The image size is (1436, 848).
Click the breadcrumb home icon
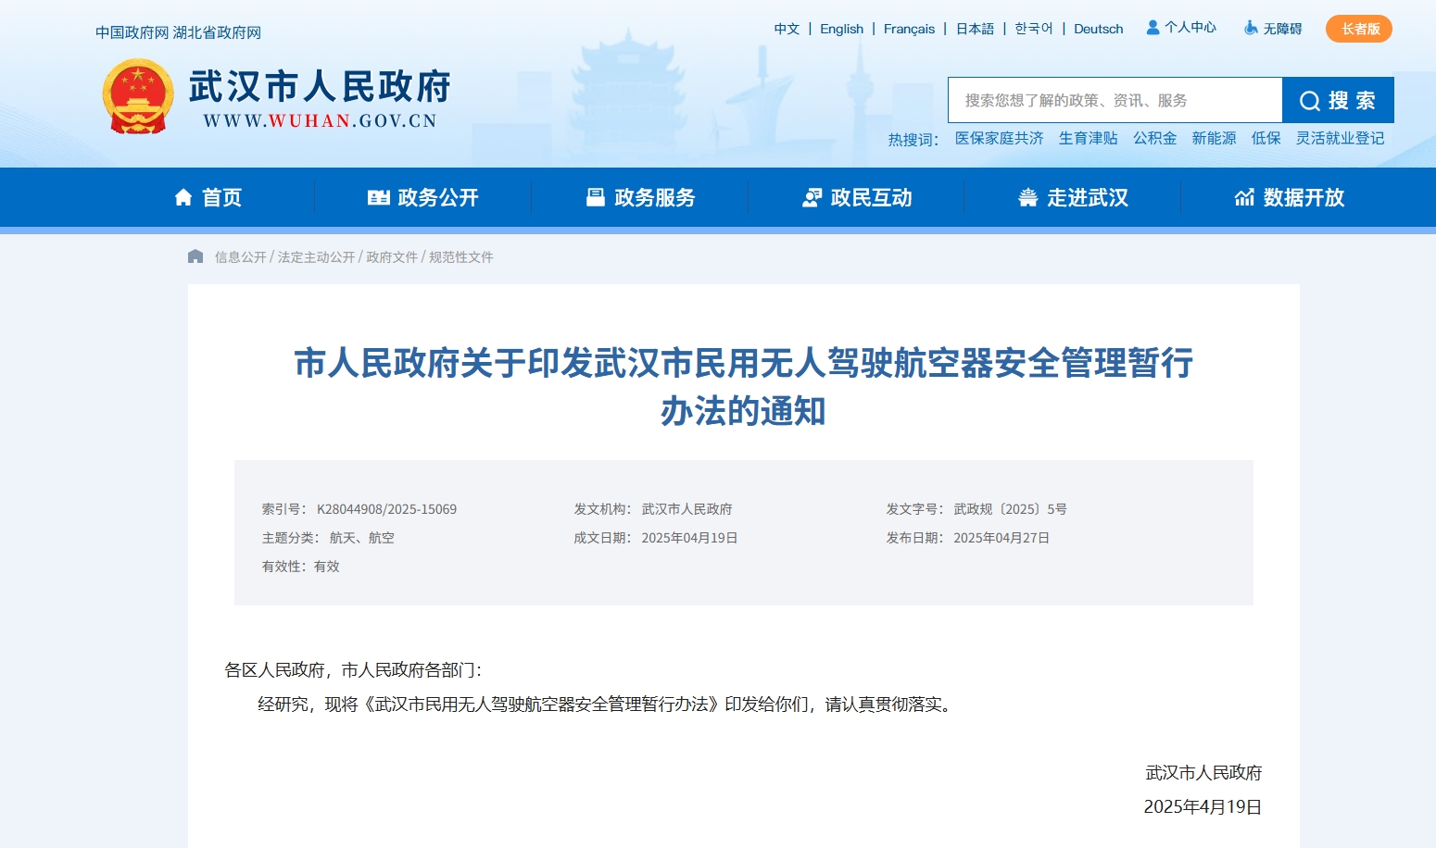pos(195,256)
